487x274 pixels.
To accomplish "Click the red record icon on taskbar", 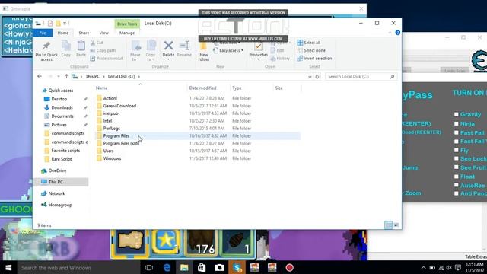I will coord(289,267).
